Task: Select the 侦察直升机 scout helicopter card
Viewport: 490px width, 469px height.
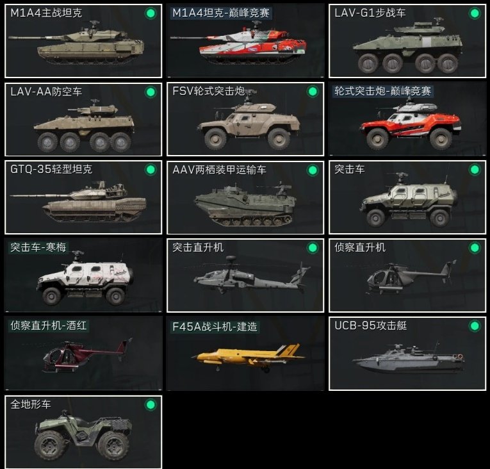Action: 407,275
